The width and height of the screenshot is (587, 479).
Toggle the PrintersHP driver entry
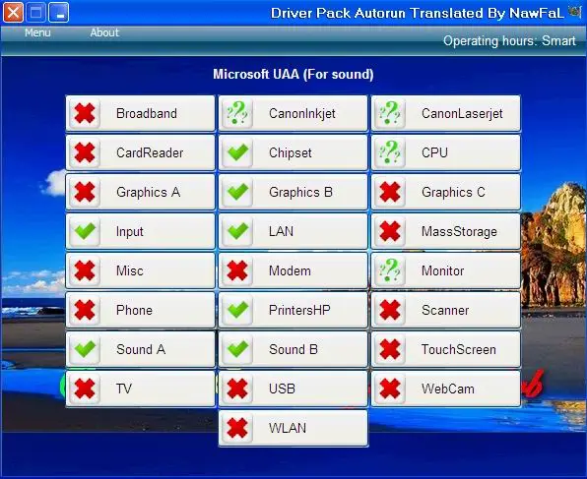(293, 310)
